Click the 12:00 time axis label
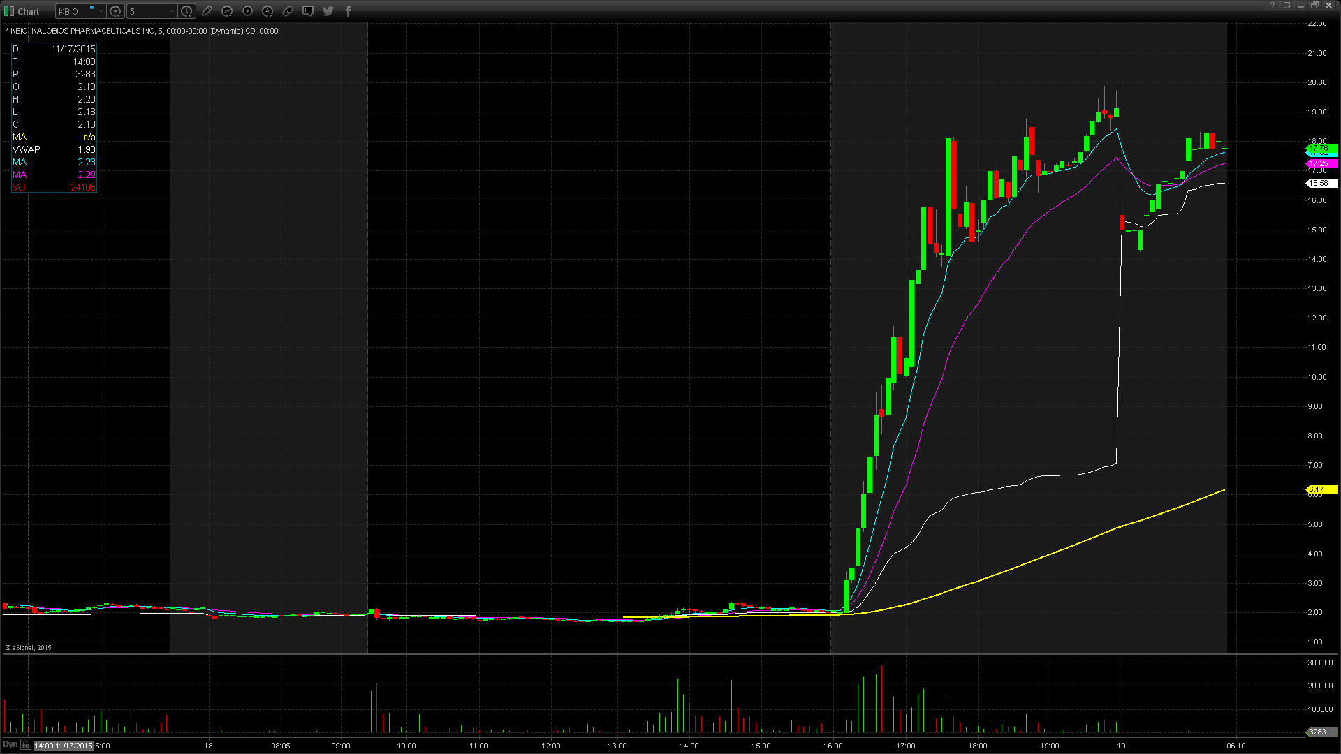1341x754 pixels. tap(551, 746)
